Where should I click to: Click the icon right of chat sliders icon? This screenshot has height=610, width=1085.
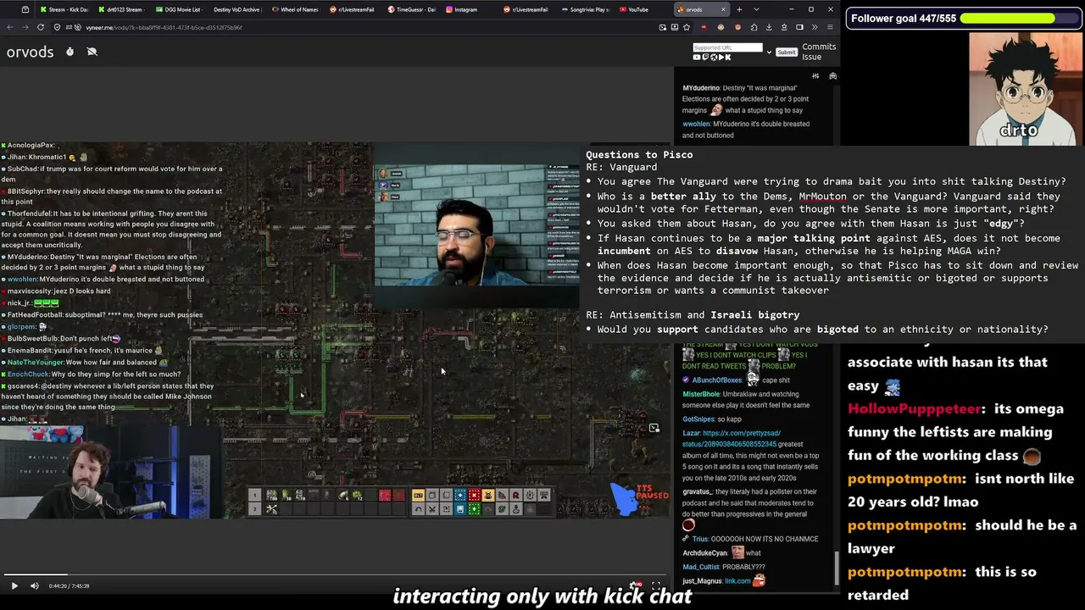[832, 76]
